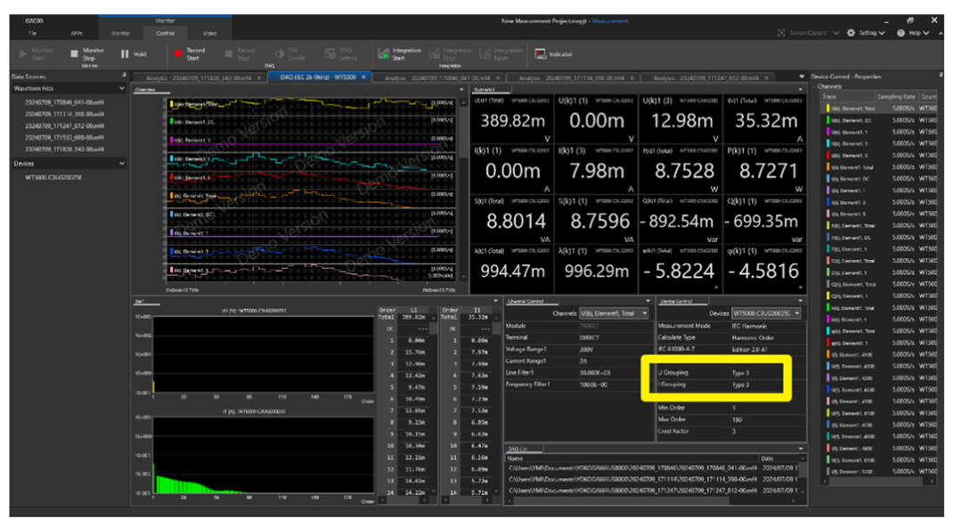Click the Hold pause button
The width and height of the screenshot is (962, 527).
(x=134, y=54)
